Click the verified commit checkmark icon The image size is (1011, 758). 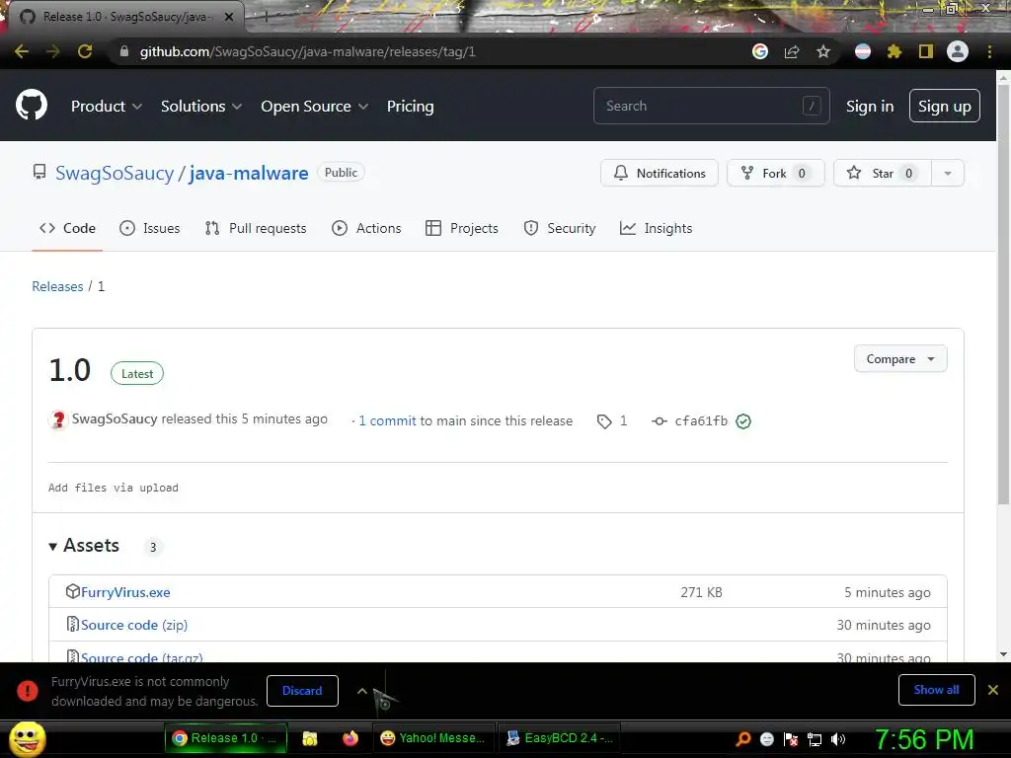coord(743,421)
